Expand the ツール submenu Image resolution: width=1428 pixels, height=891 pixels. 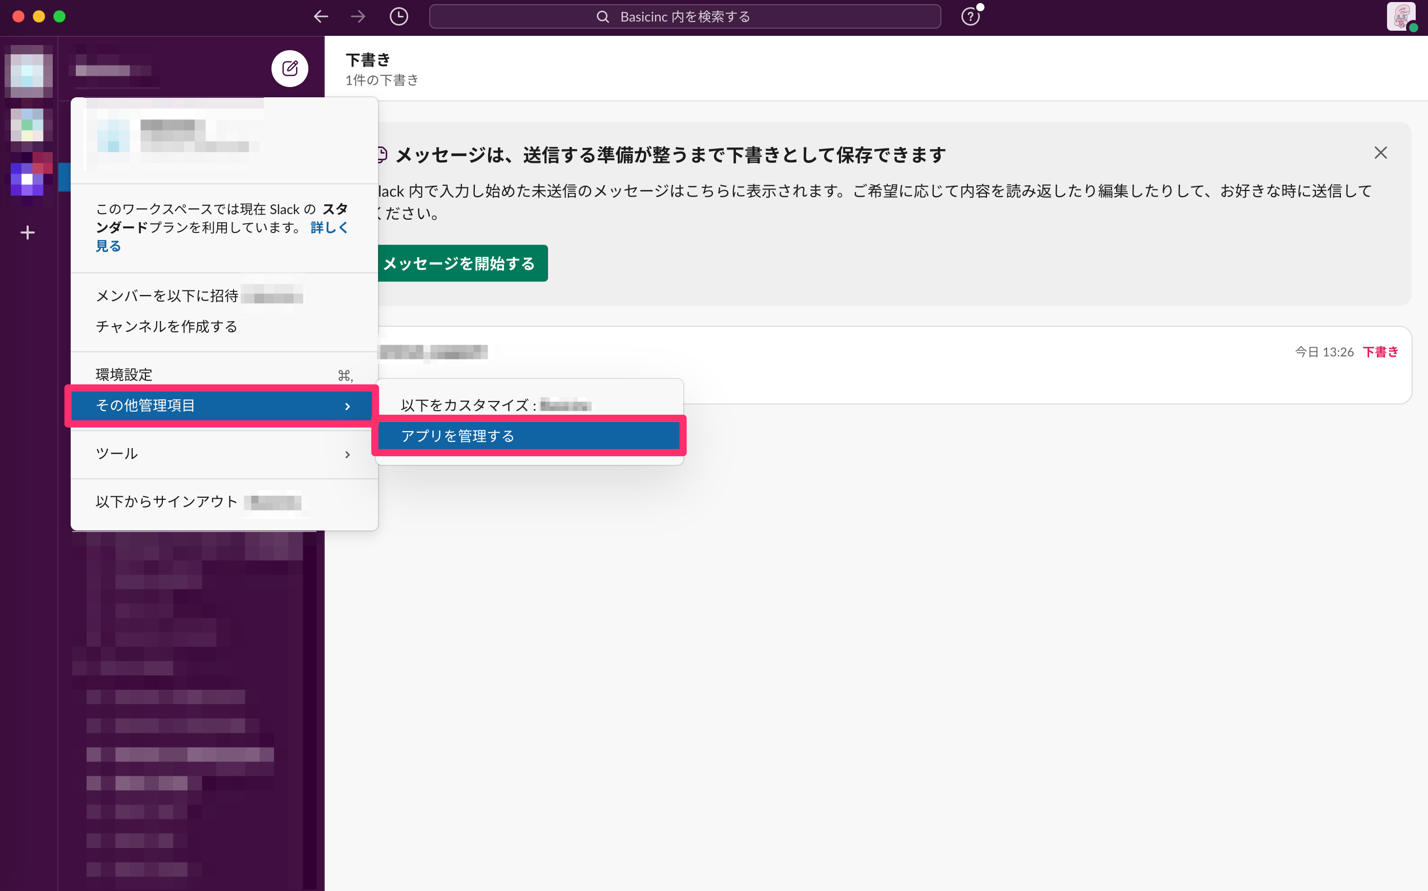224,454
